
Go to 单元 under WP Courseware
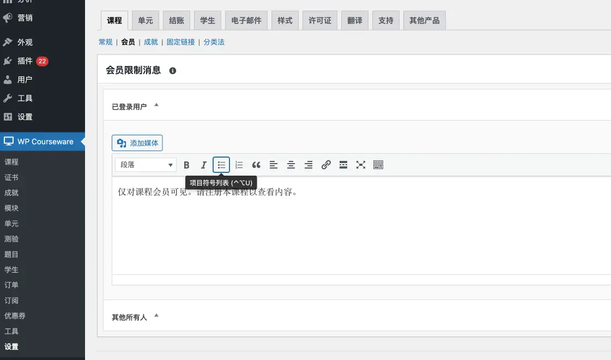click(x=11, y=224)
